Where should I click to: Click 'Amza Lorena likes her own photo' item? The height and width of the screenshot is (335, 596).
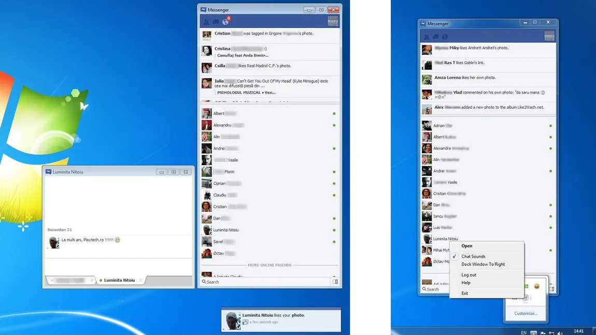pos(488,79)
